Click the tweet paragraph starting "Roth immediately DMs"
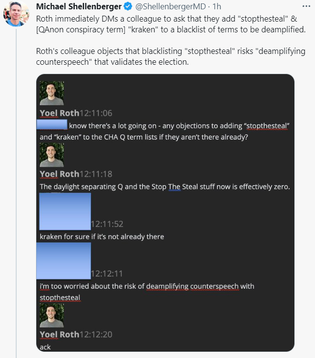This screenshot has height=358, width=315. pyautogui.click(x=170, y=26)
